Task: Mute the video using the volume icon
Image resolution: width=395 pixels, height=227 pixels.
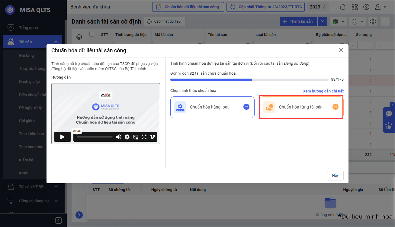Action: [119, 137]
